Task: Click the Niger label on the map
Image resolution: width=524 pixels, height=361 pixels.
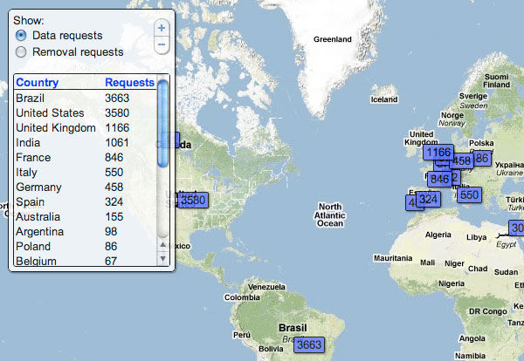Action: click(x=454, y=264)
